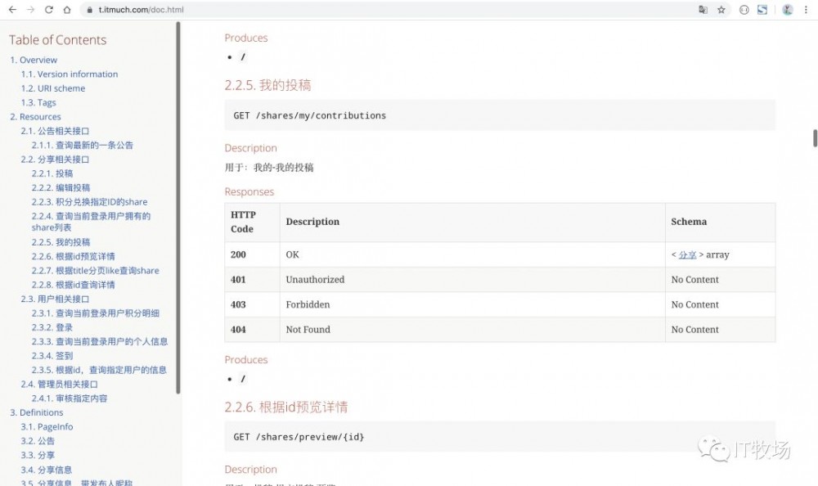This screenshot has height=486, width=818.
Task: Open 1.2. URI scheme link
Action: click(x=52, y=88)
